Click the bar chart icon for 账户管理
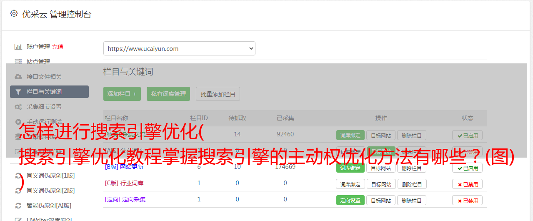 [18, 47]
